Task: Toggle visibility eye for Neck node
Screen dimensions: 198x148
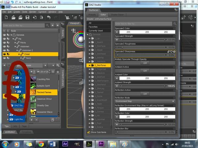Action: [4, 58]
